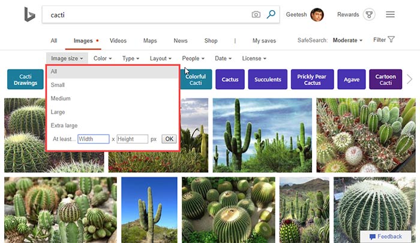Click the Bing logo icon
The height and width of the screenshot is (243, 420).
pyautogui.click(x=29, y=14)
